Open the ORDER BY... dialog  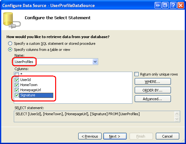[153, 90]
